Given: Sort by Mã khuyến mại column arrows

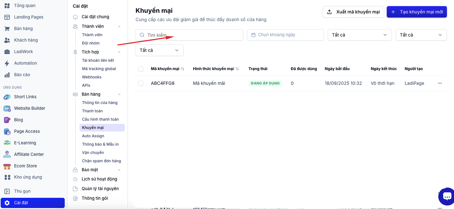Looking at the screenshot, I should click(183, 69).
